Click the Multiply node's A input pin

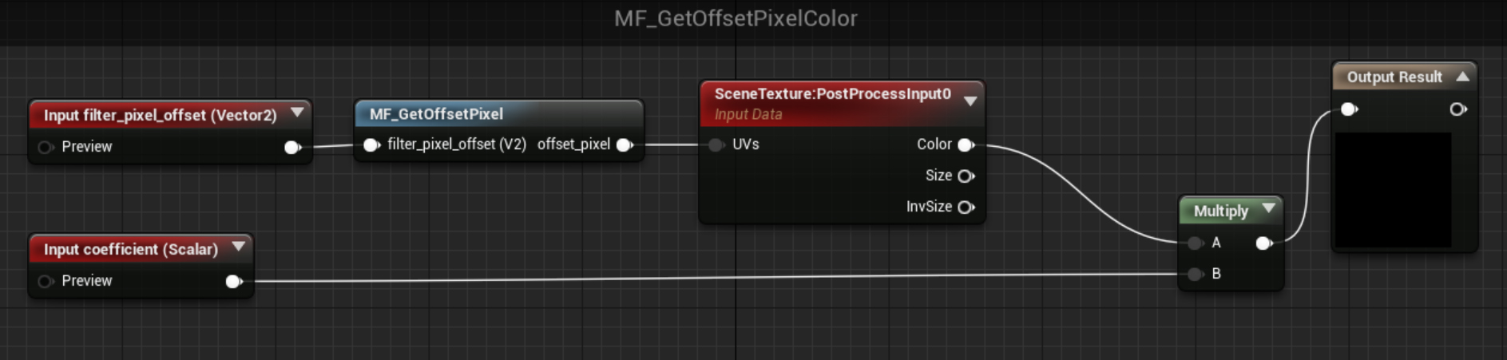1196,243
